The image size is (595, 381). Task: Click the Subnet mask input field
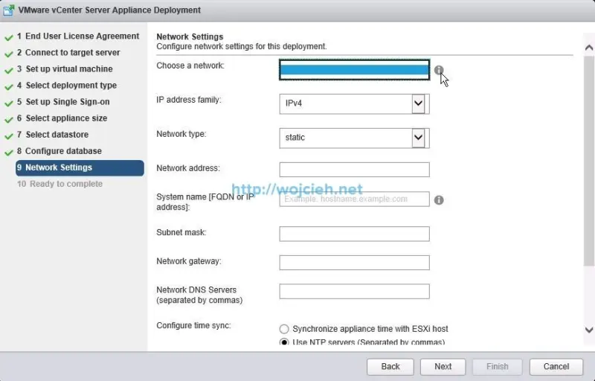tap(355, 234)
